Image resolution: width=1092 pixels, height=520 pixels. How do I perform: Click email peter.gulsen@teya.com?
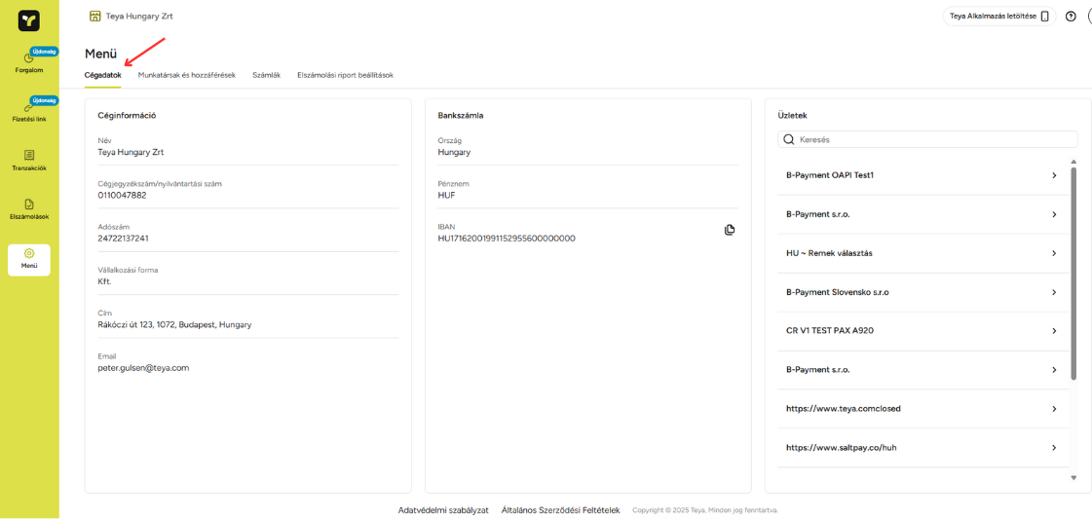(x=143, y=367)
